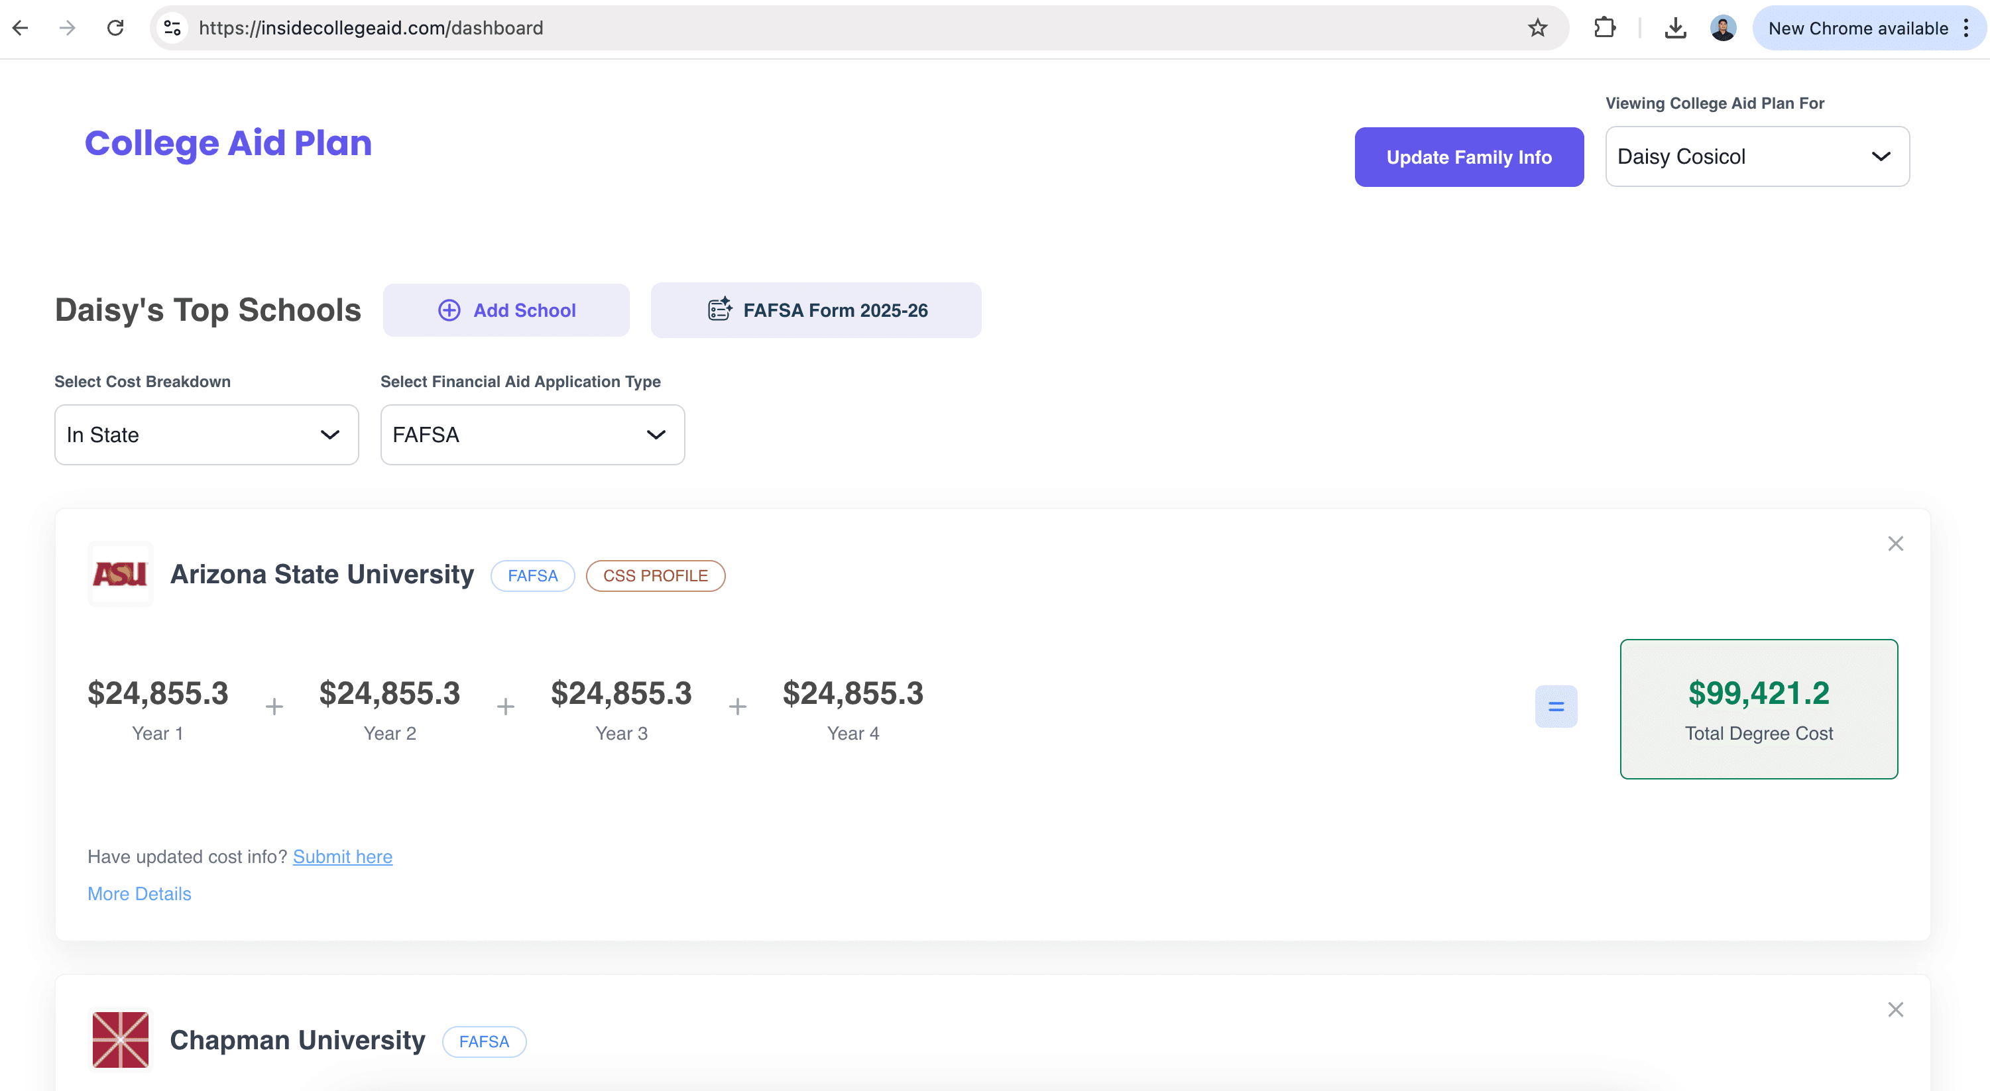Click Update Family Info button
The height and width of the screenshot is (1091, 1990).
click(1468, 157)
